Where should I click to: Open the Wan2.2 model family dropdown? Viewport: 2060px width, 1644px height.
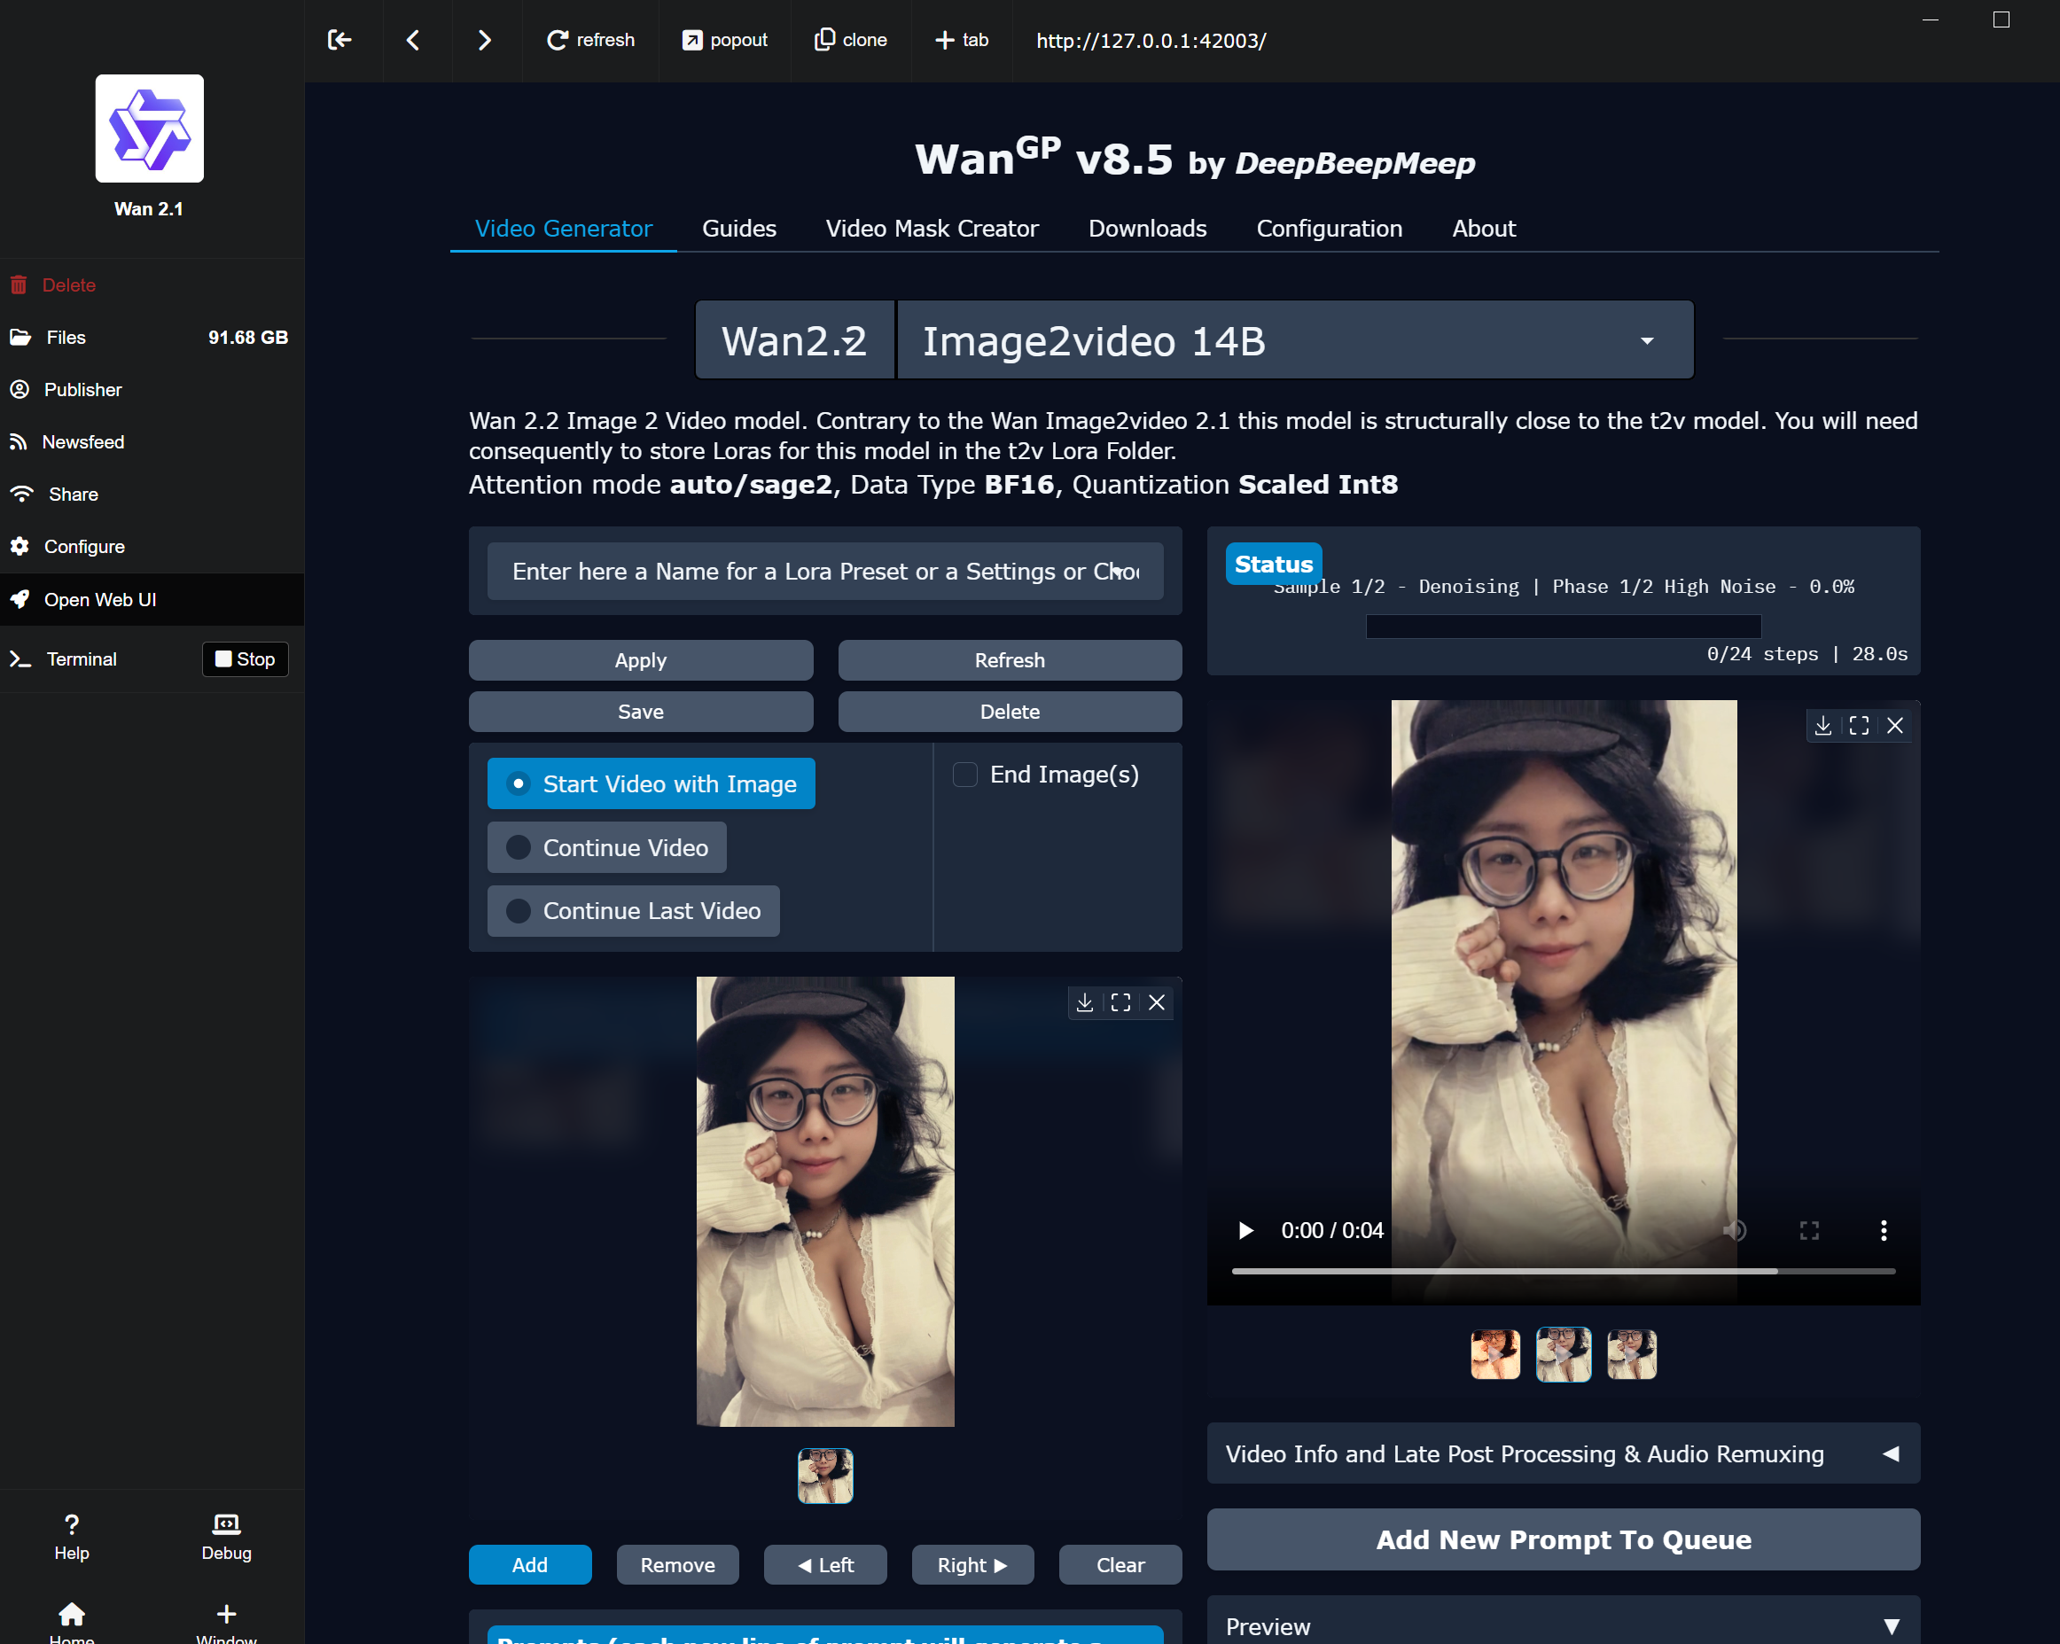(x=794, y=341)
